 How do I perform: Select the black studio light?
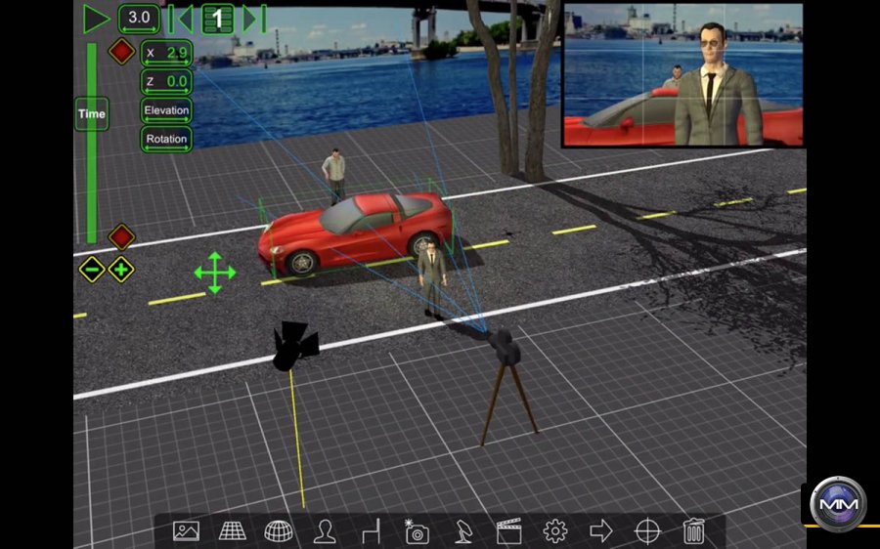(x=294, y=346)
